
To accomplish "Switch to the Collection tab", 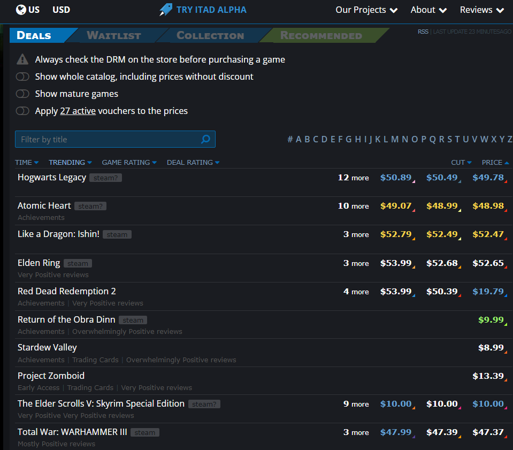I will click(210, 35).
